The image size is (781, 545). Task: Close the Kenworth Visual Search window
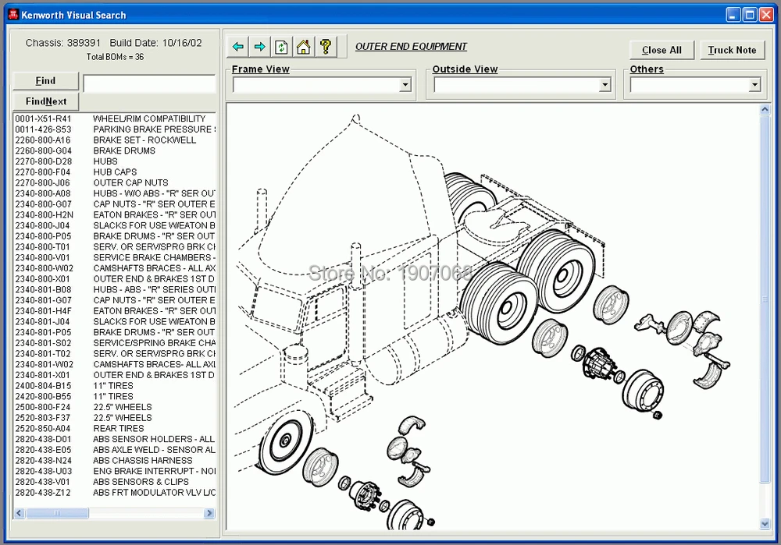point(766,15)
